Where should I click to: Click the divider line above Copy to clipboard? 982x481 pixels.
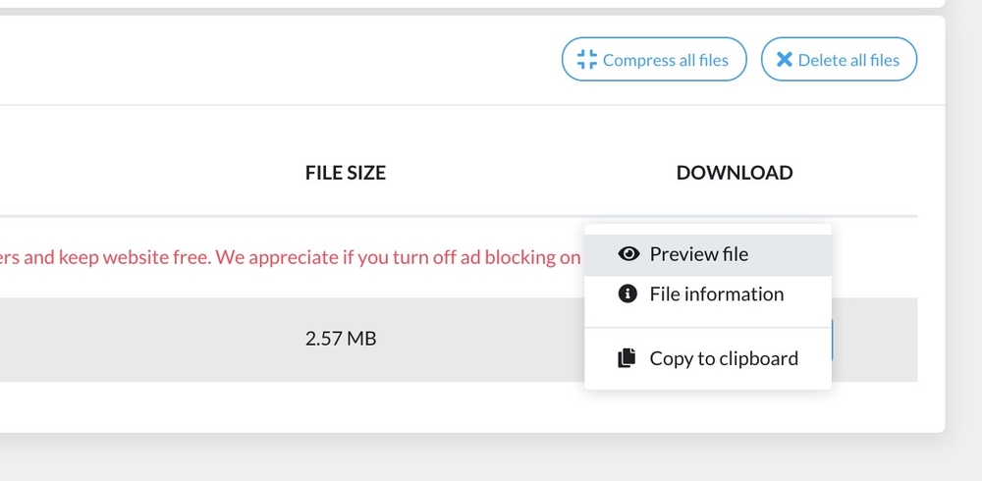click(x=707, y=327)
